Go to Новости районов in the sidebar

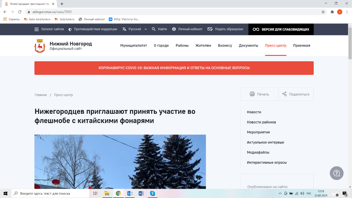click(x=261, y=122)
